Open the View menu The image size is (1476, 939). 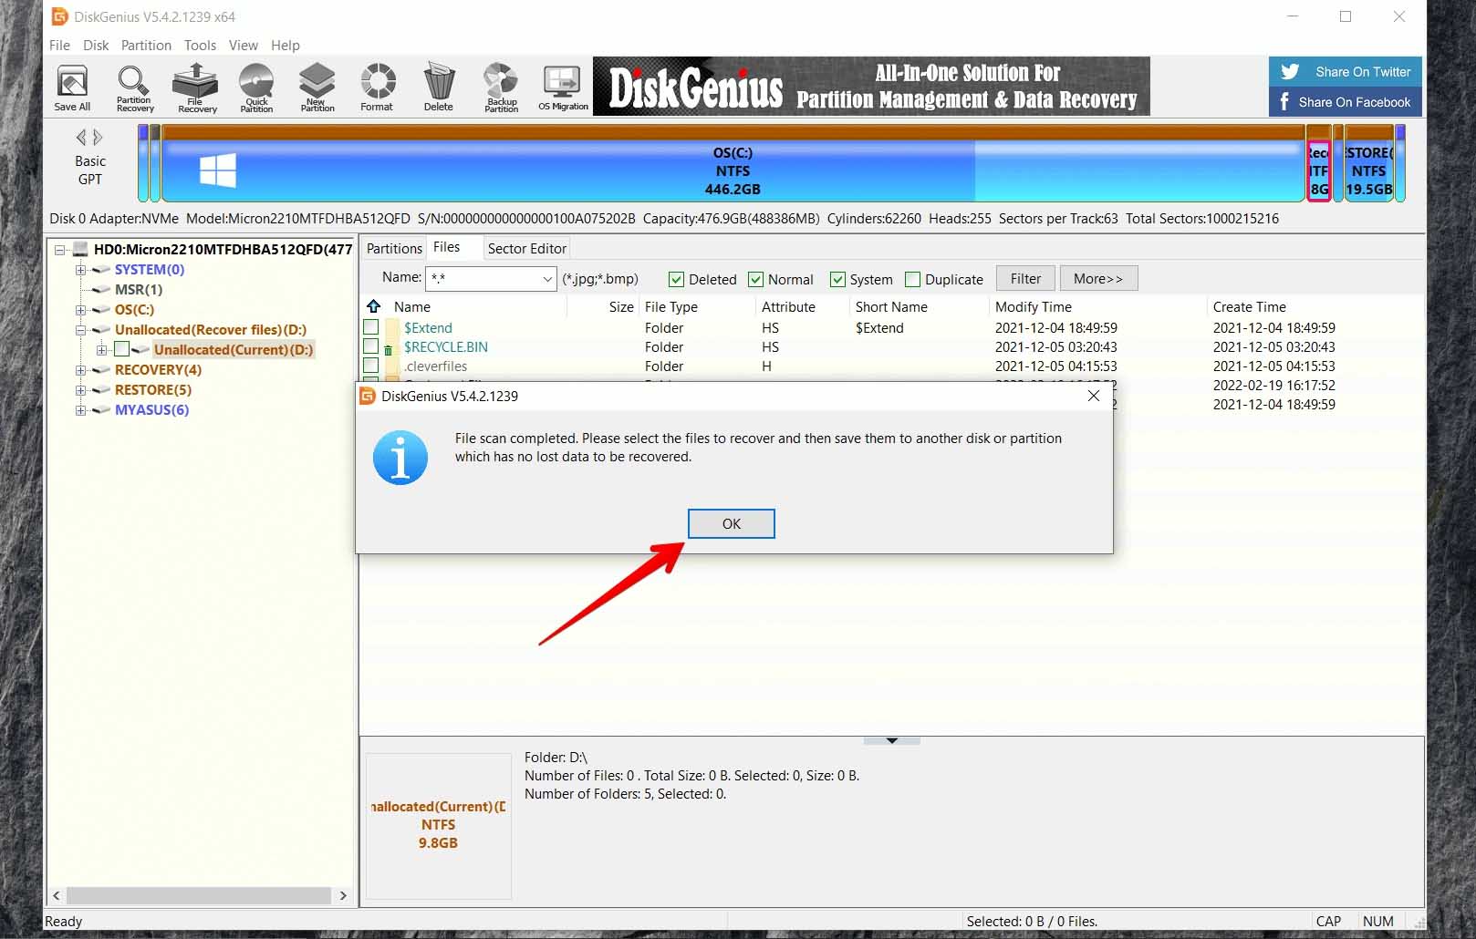click(243, 45)
